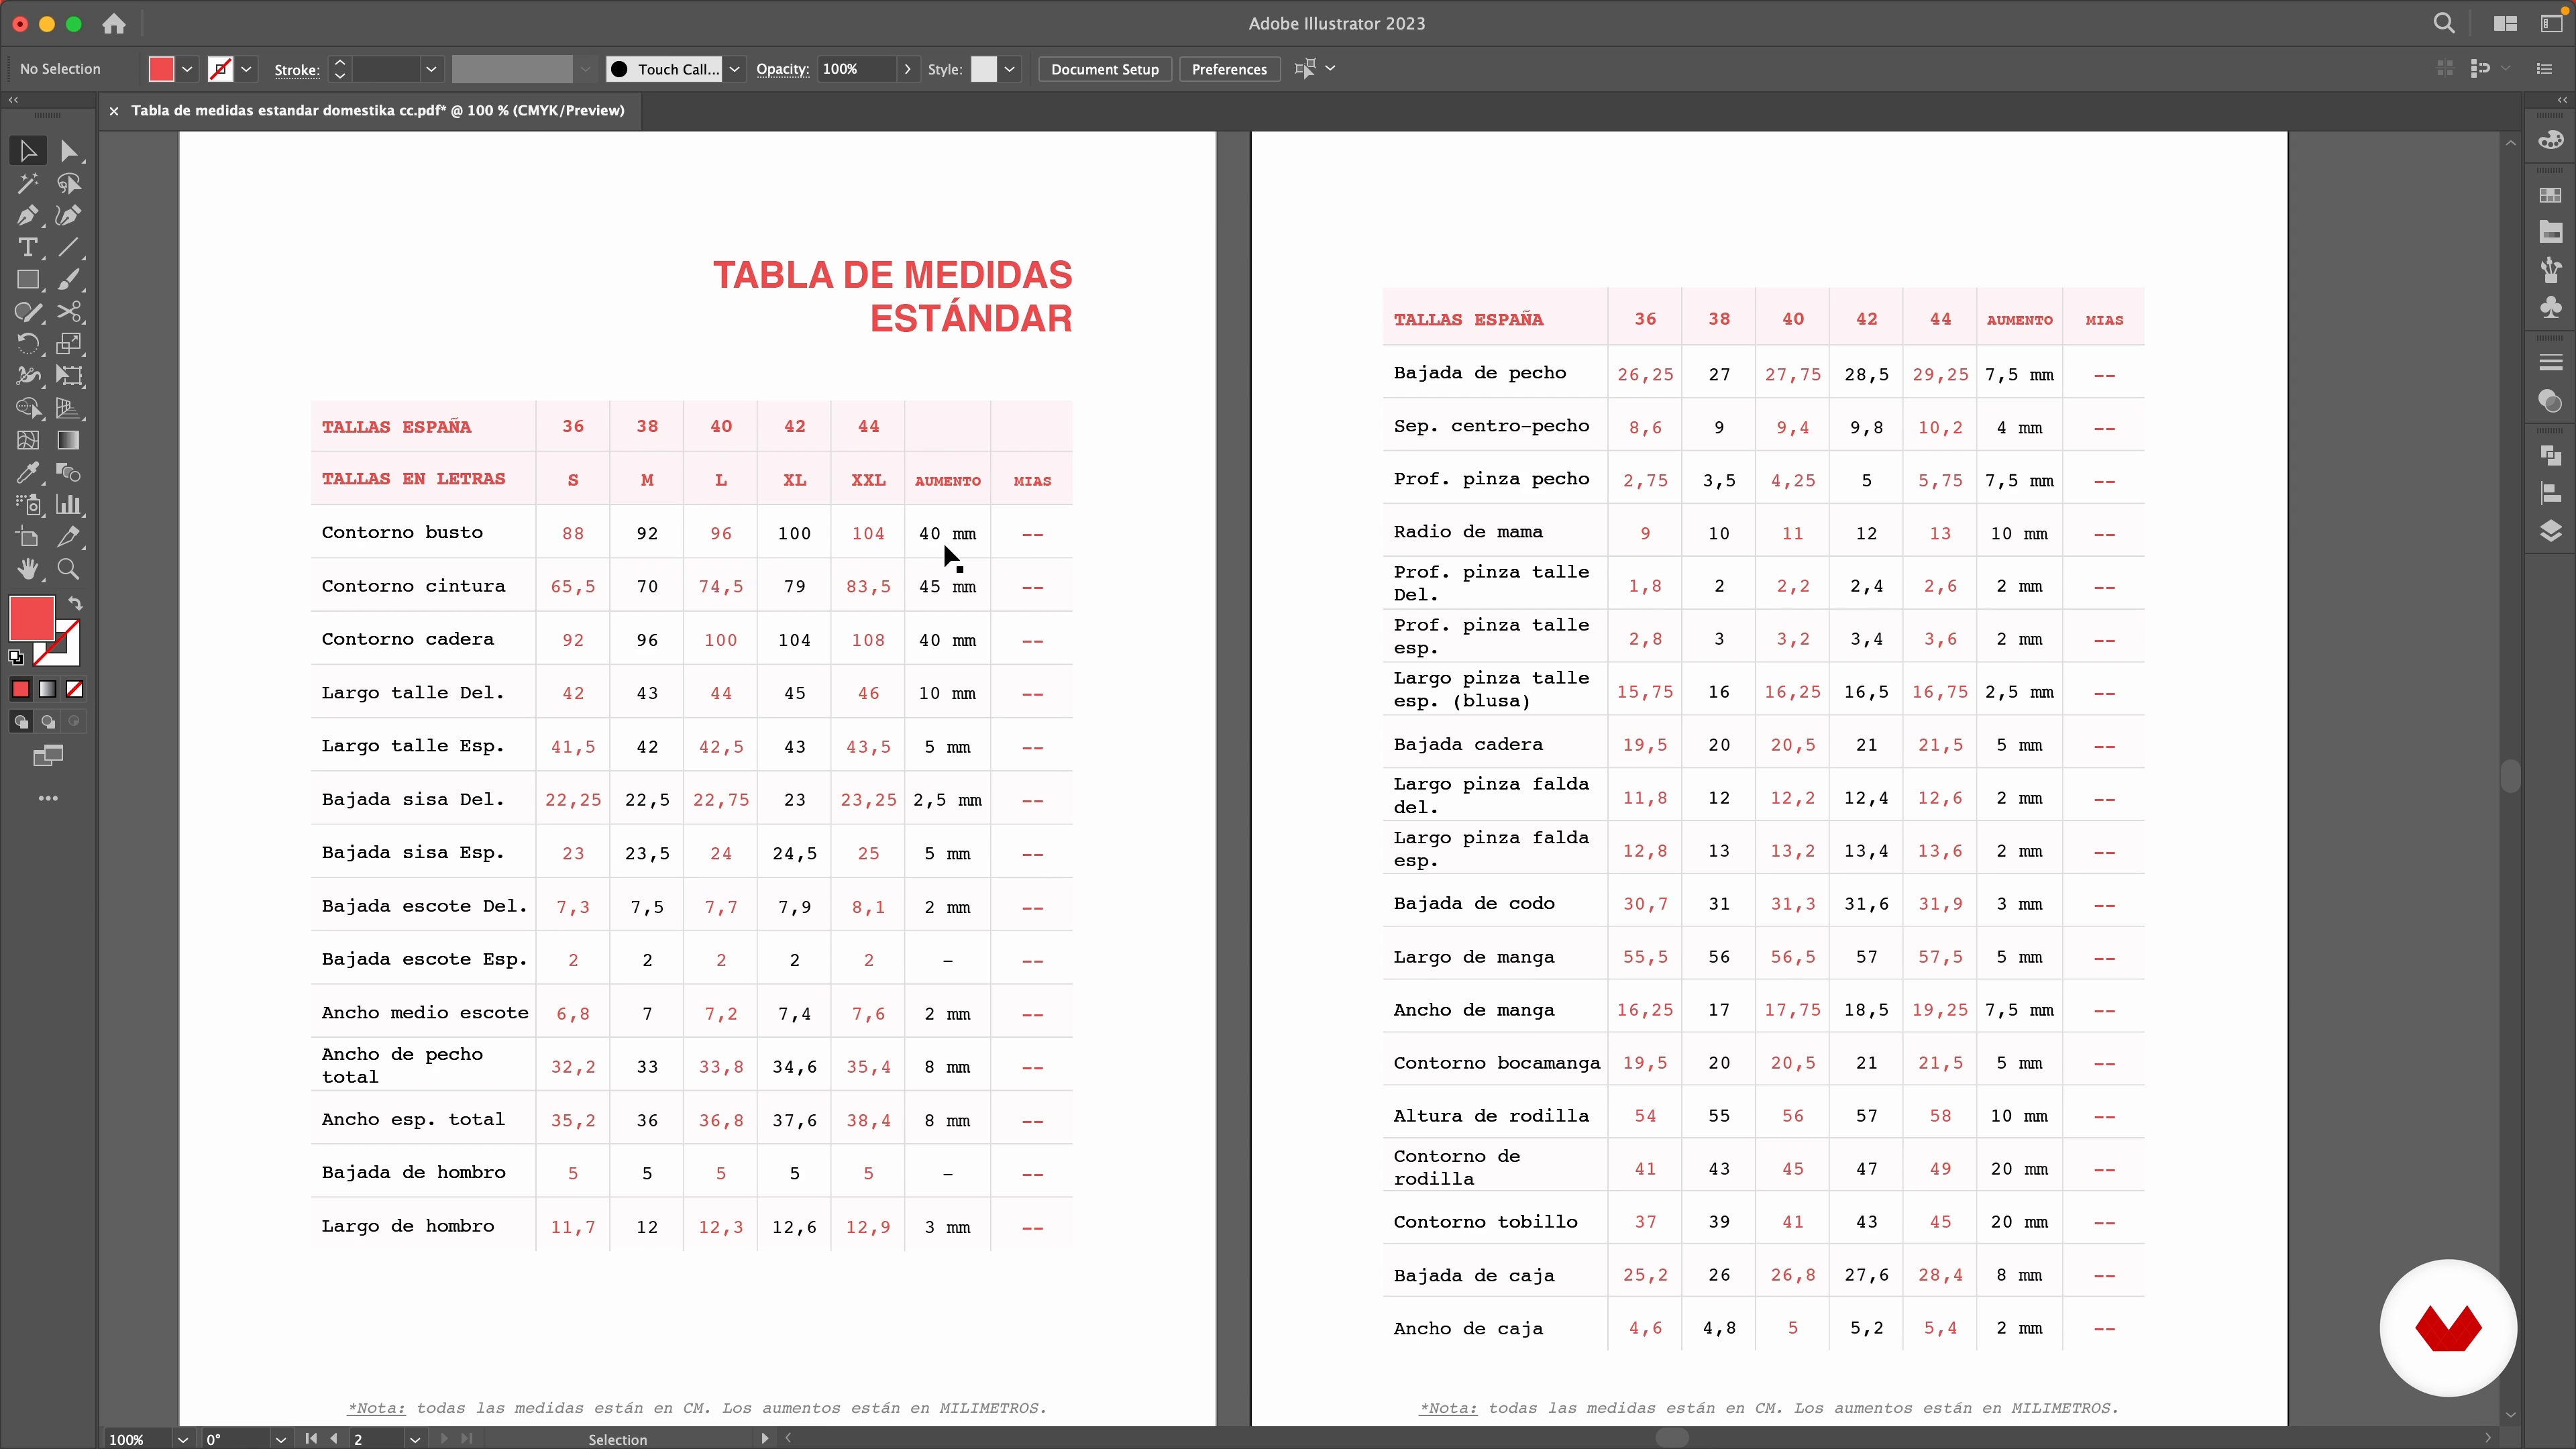Open the Touch Calligraphic brush dropdown
Viewport: 2576px width, 1449px height.
(x=734, y=69)
